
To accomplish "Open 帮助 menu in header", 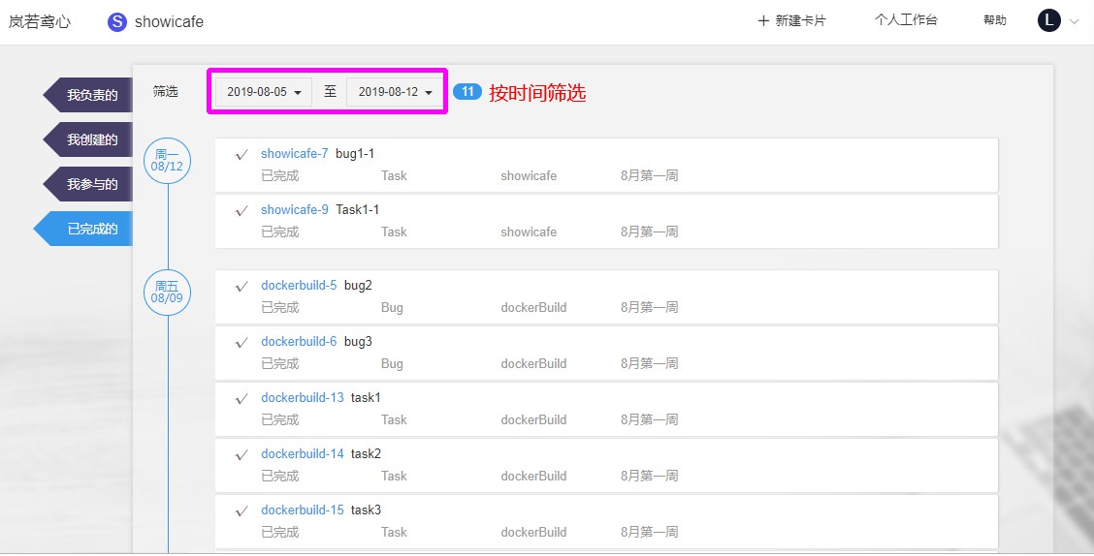I will (995, 20).
